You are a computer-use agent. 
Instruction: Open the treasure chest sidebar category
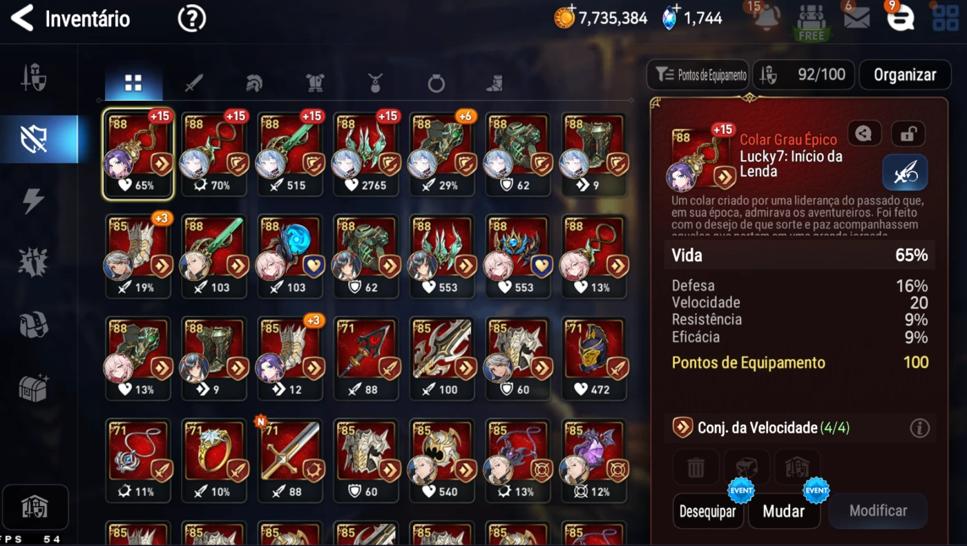pos(33,389)
